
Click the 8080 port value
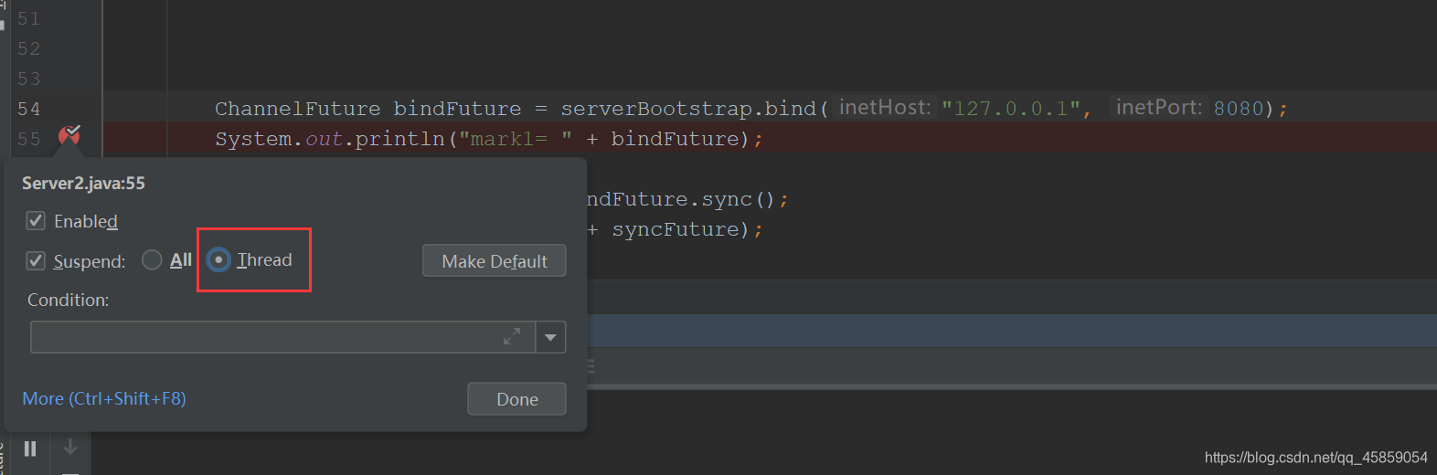point(1238,109)
